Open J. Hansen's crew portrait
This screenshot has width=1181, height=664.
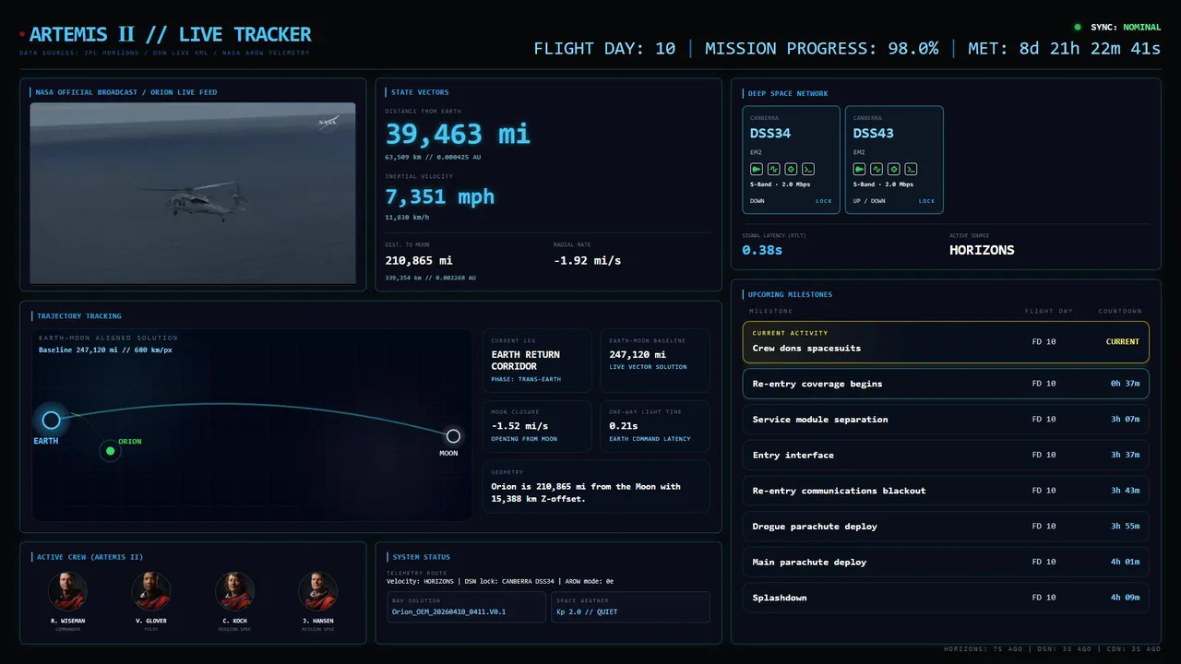pyautogui.click(x=317, y=591)
